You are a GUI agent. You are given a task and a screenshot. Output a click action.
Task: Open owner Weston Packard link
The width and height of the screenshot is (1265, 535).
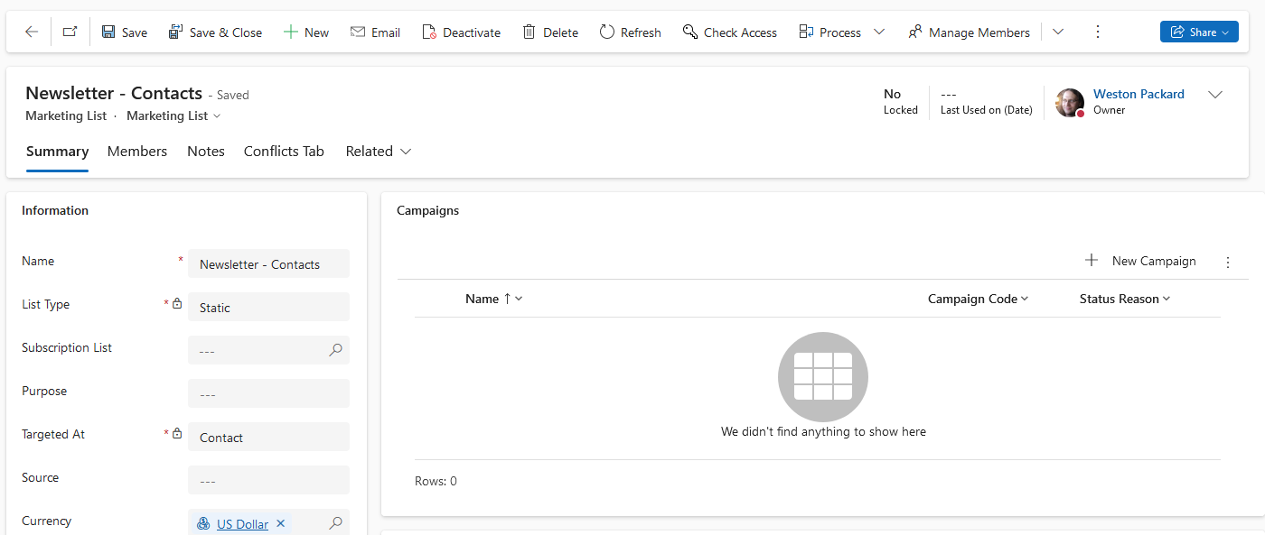(x=1138, y=94)
